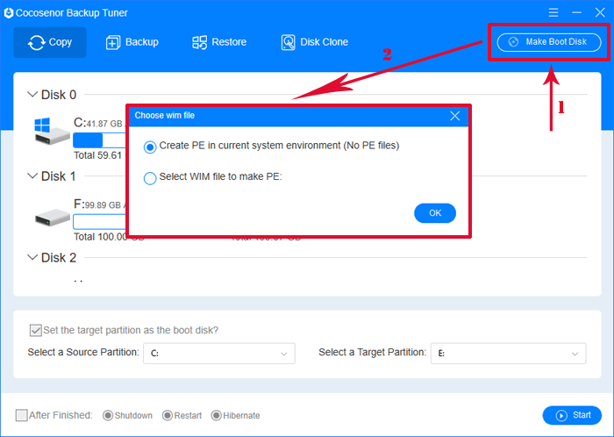The image size is (614, 437).
Task: Select the Hibernate option
Action: point(216,415)
